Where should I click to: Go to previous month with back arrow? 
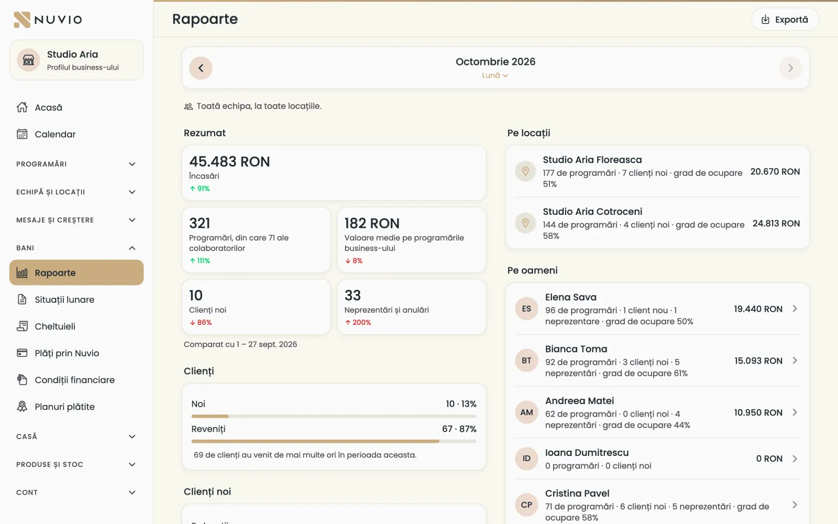pyautogui.click(x=201, y=68)
